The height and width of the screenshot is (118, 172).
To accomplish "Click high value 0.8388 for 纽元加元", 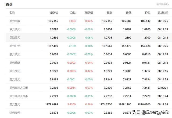I will tap(108, 113).
